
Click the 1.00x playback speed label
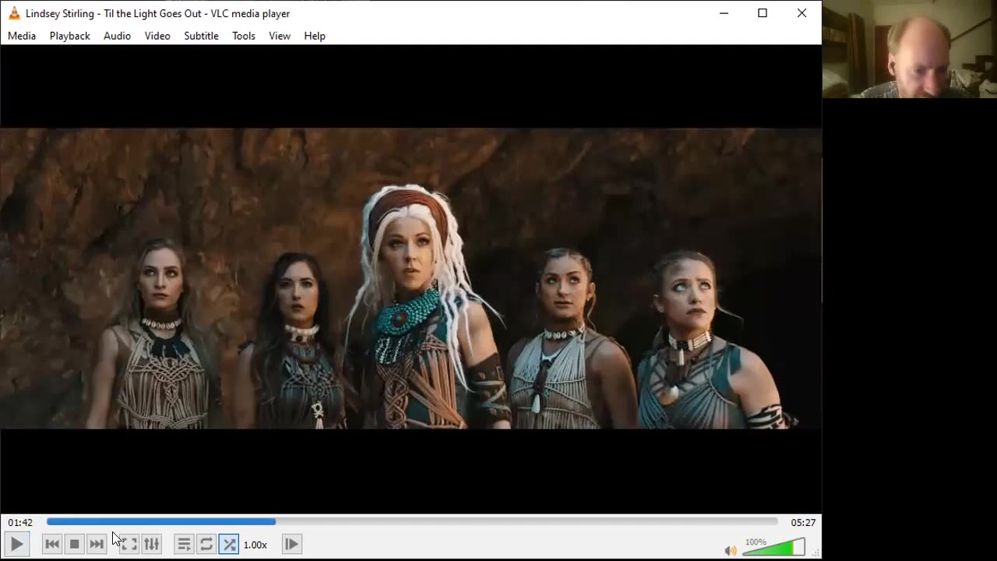coord(255,545)
